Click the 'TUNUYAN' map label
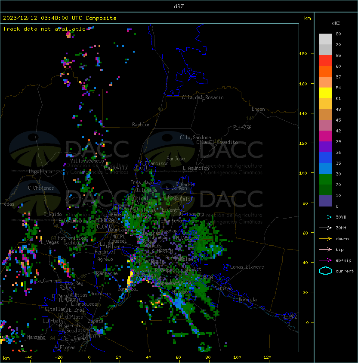This screenshot has width=358, height=363. click(91, 336)
